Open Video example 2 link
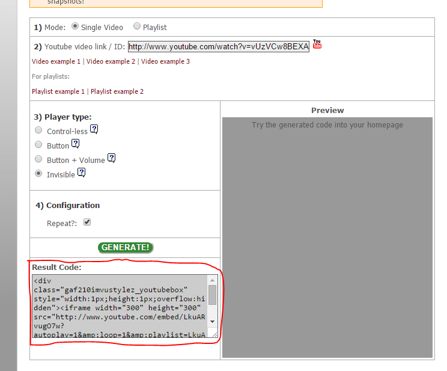The image size is (447, 371). click(x=111, y=61)
